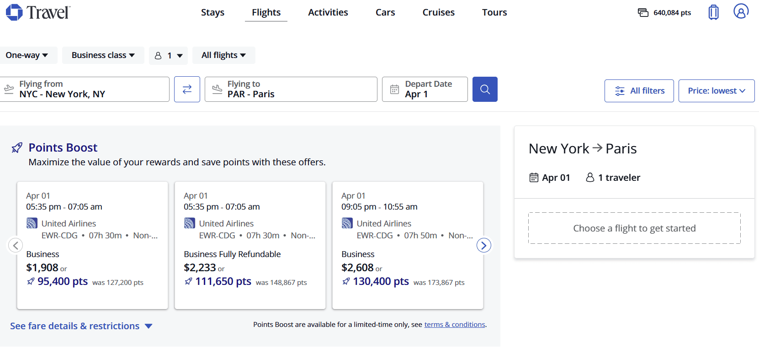Switch to the Stays tab
Screen dimensions: 759x347
click(x=212, y=12)
